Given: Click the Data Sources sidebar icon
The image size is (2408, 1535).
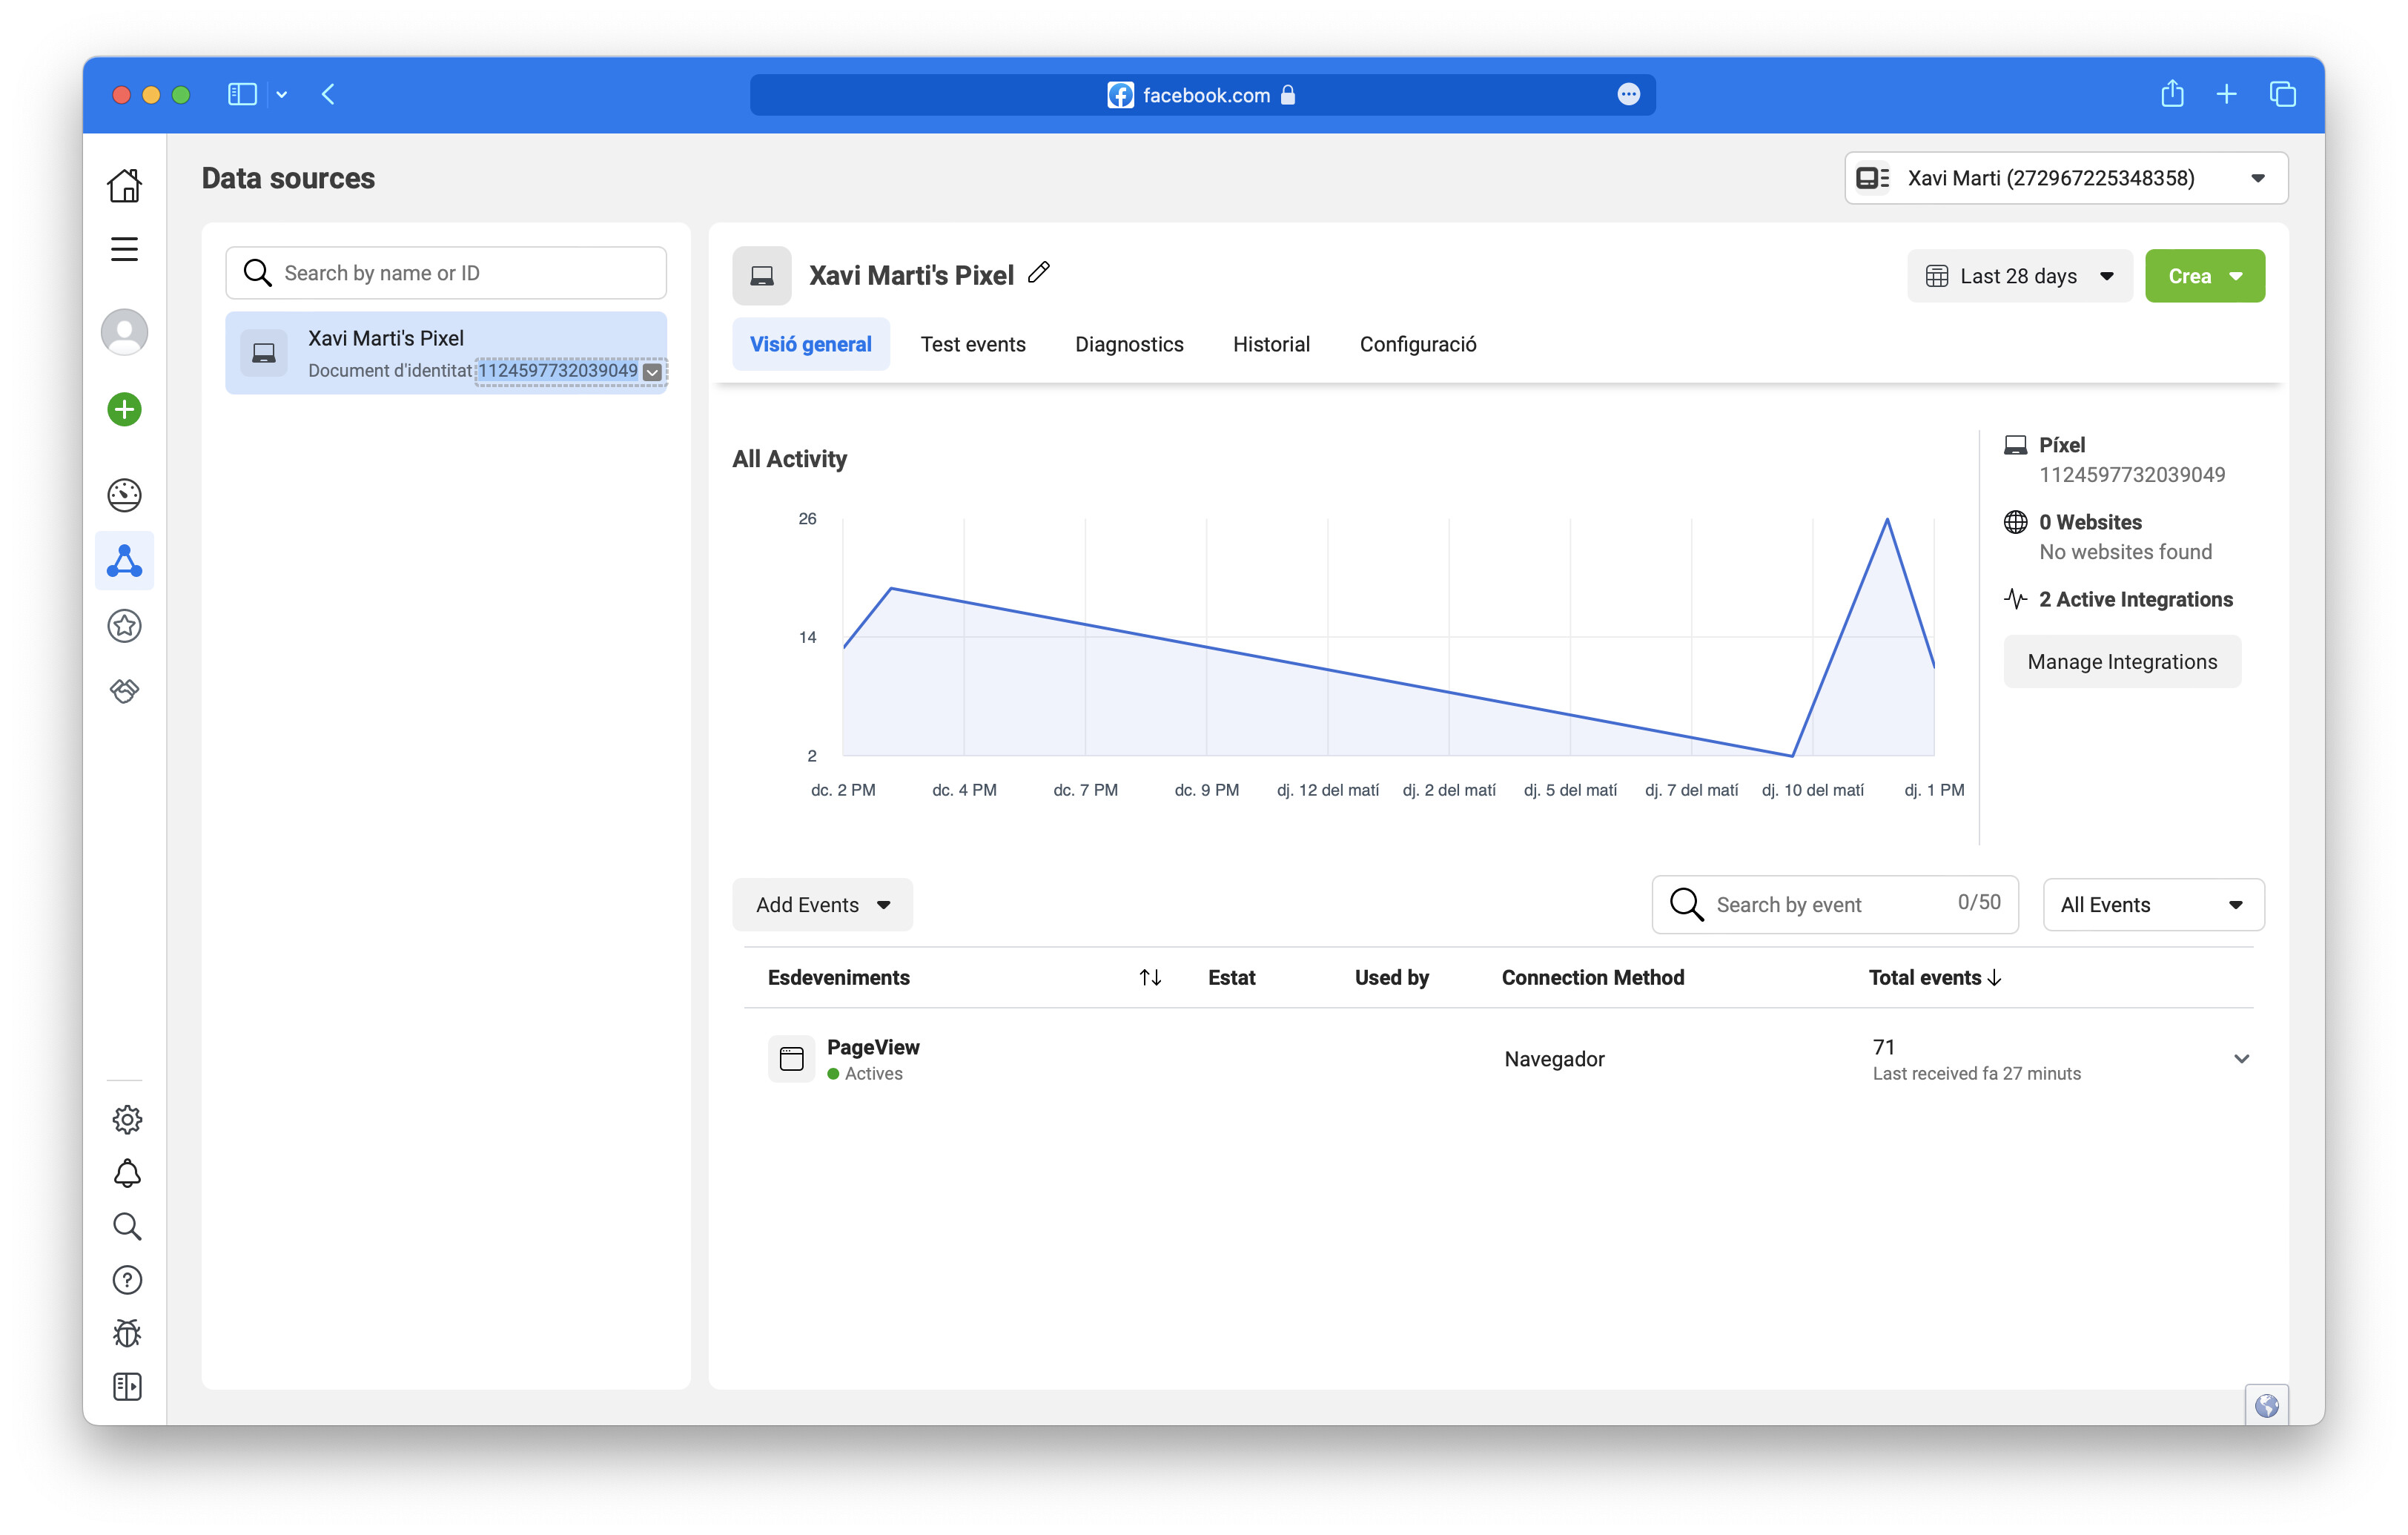Looking at the screenshot, I should pos(124,561).
